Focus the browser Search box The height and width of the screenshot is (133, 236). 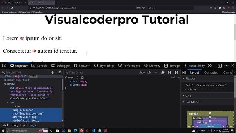click(x=170, y=8)
